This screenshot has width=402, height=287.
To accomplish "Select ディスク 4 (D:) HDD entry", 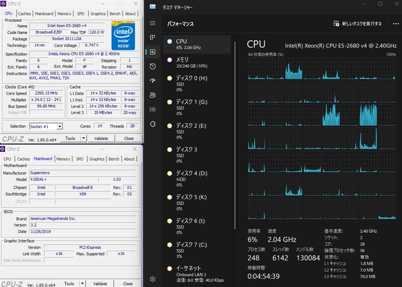I will pyautogui.click(x=197, y=179).
